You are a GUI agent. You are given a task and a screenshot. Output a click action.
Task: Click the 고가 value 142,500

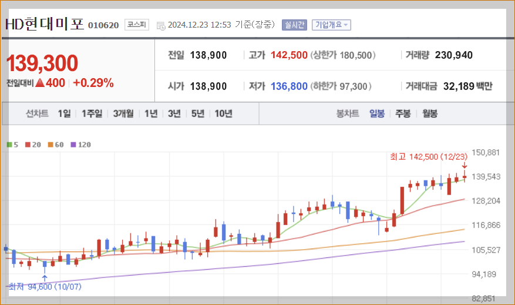[289, 55]
